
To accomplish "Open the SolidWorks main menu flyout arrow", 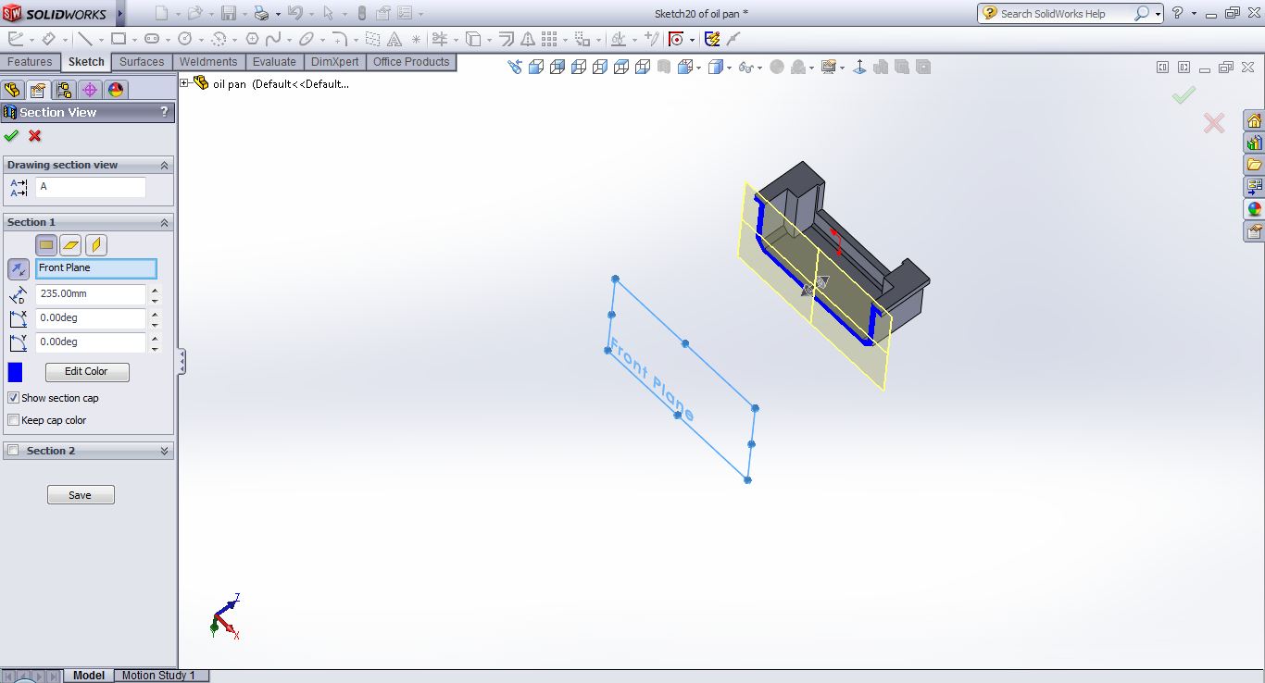I will (119, 14).
